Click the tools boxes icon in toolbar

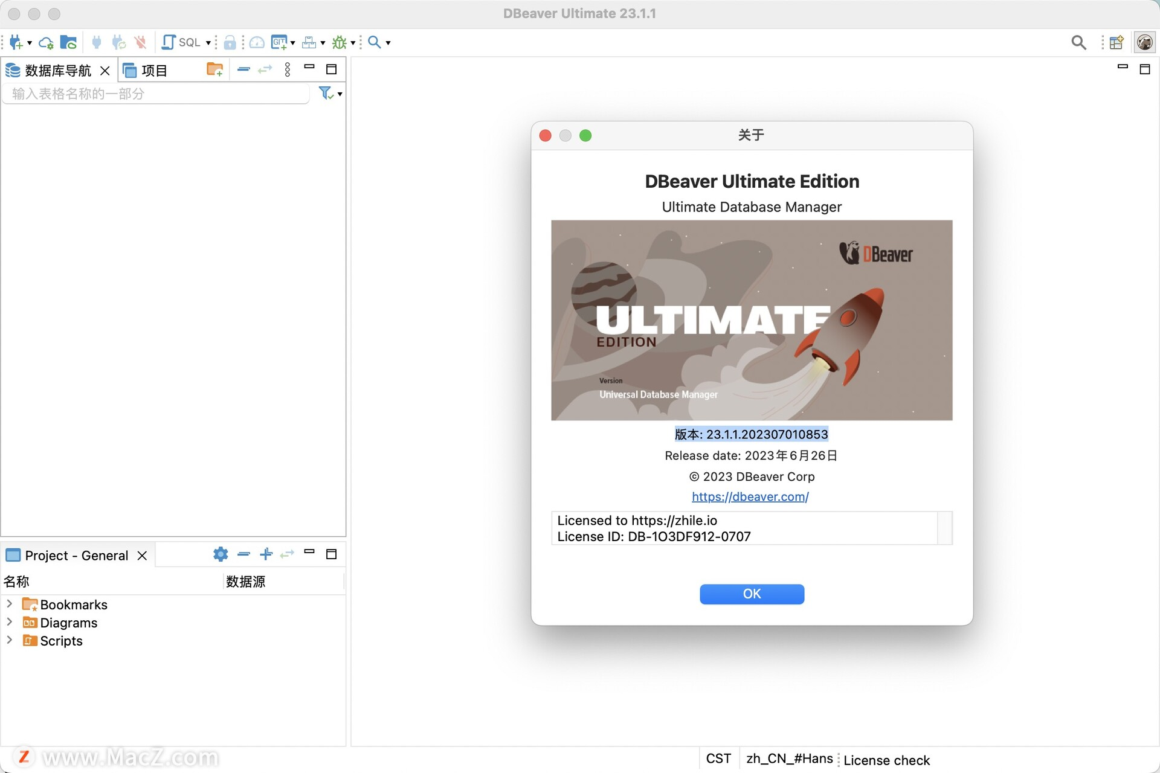309,42
